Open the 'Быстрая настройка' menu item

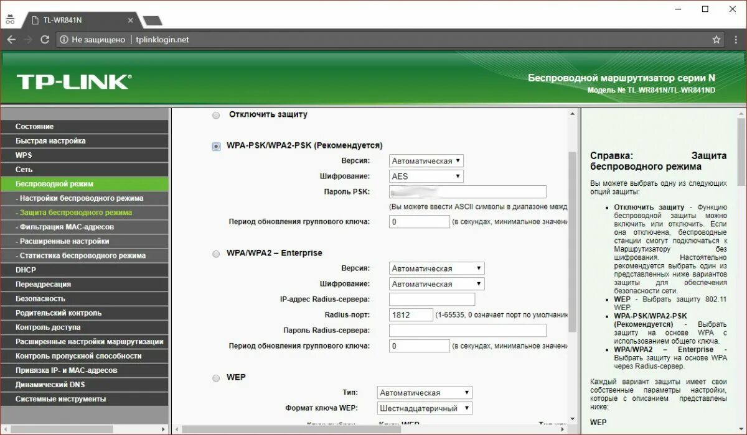point(85,141)
